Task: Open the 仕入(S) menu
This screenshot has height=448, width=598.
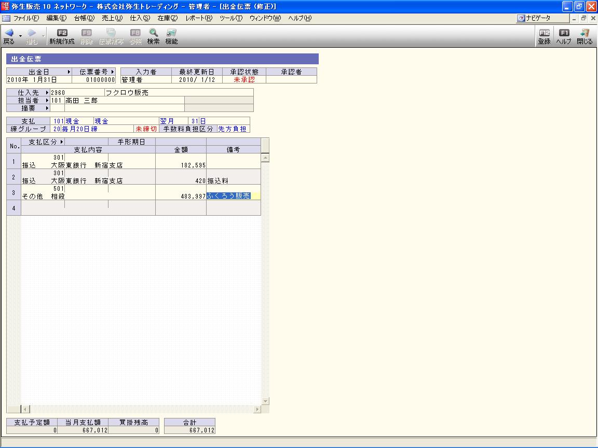Action: point(140,18)
